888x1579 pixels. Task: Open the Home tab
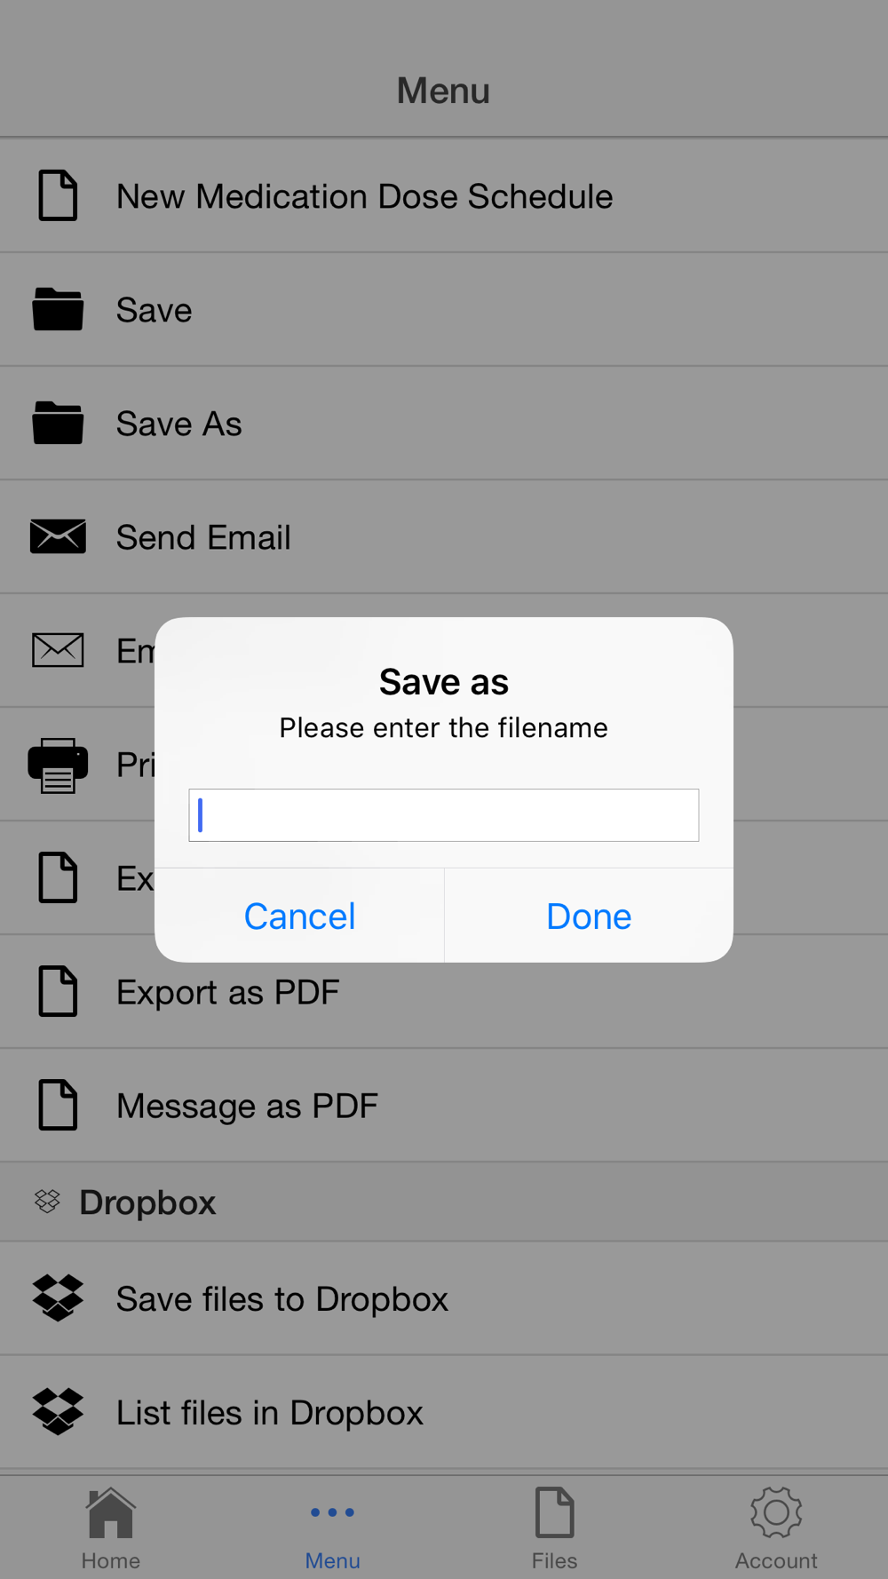coord(111,1529)
